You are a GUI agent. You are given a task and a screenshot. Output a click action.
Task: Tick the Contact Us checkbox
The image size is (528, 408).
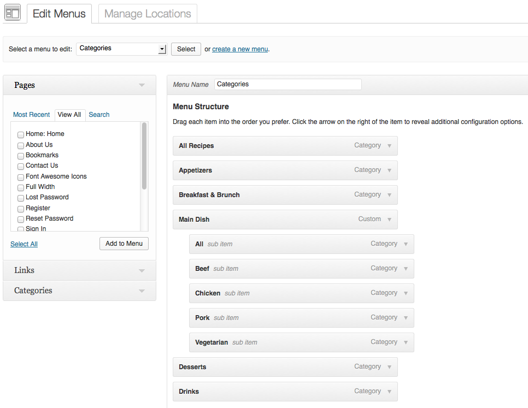click(21, 166)
